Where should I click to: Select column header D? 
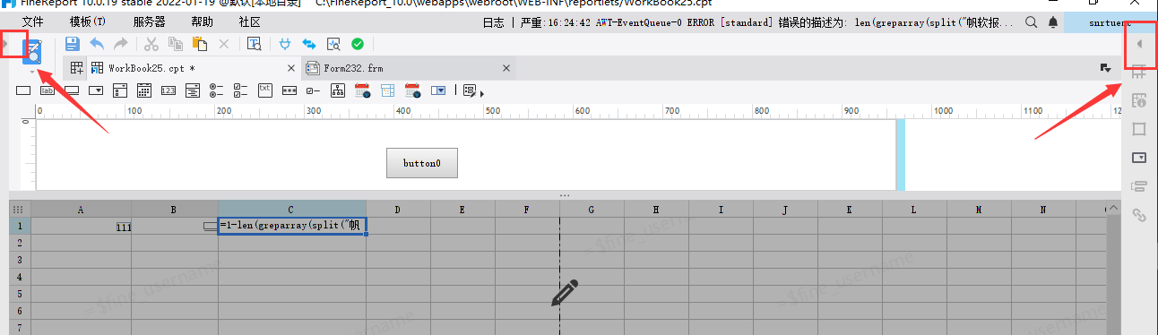[398, 210]
